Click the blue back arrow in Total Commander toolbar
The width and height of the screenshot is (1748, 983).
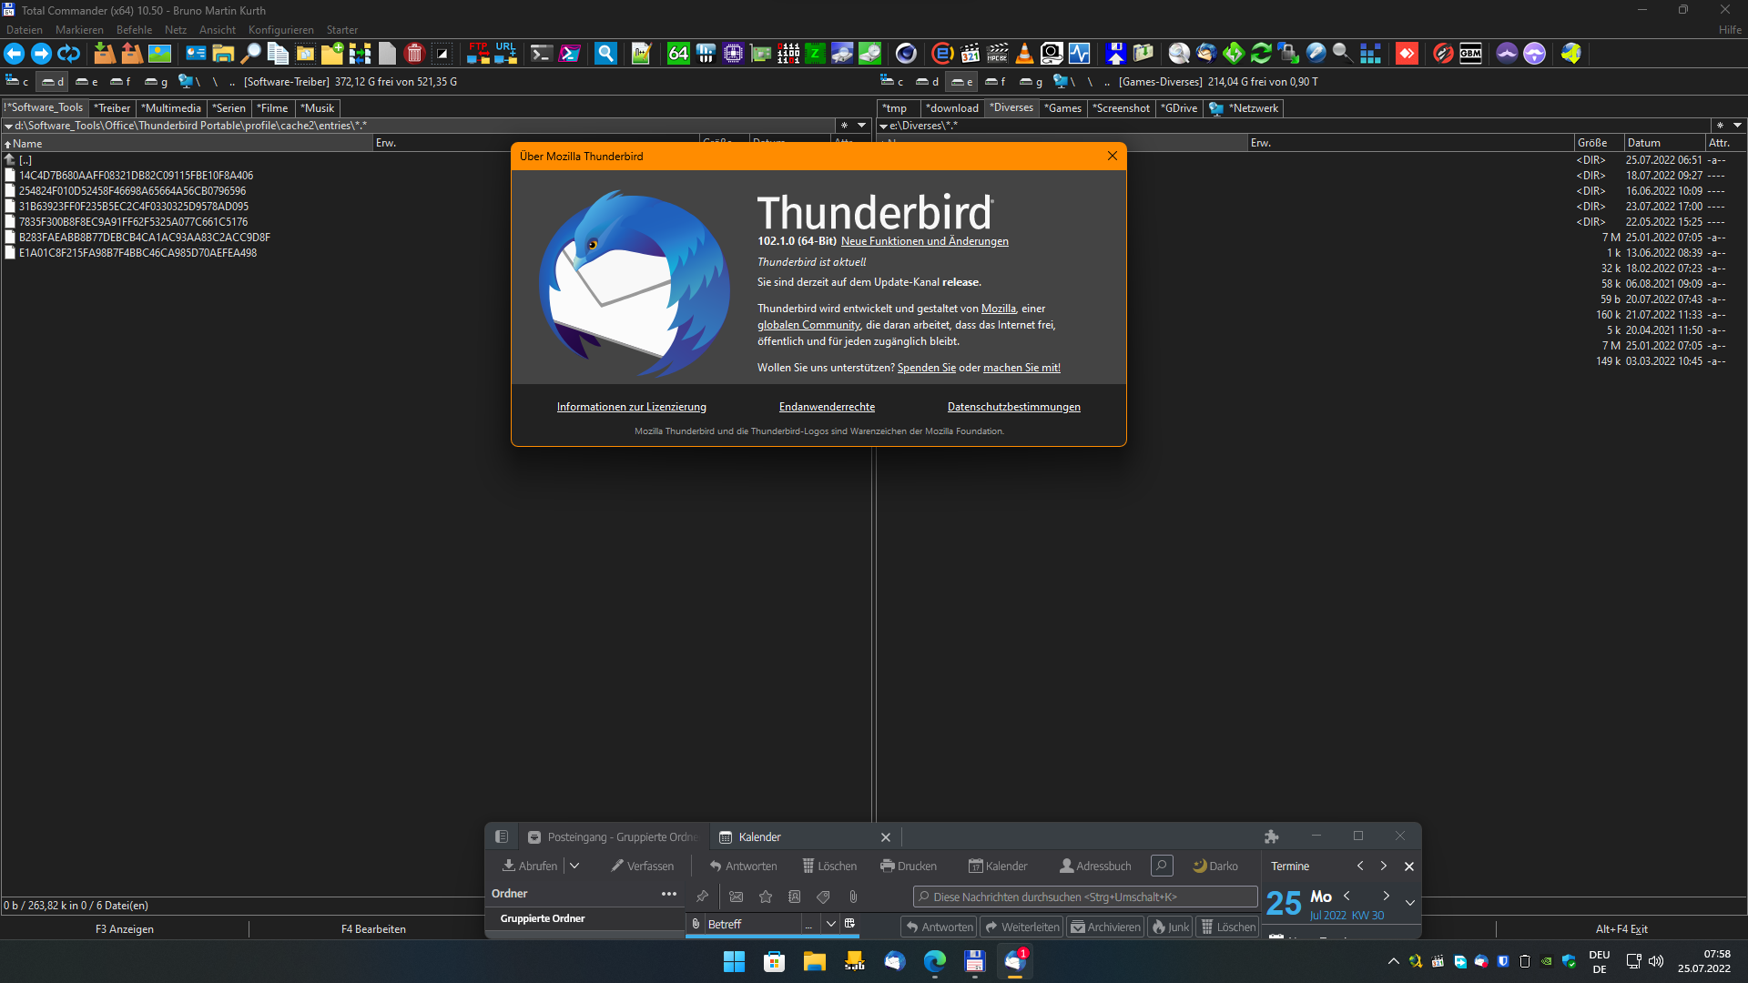click(15, 54)
